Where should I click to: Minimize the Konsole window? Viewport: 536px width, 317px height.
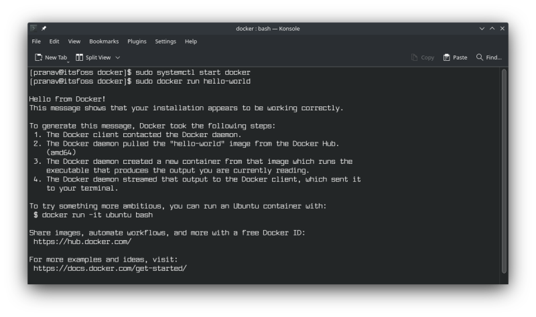pyautogui.click(x=482, y=28)
